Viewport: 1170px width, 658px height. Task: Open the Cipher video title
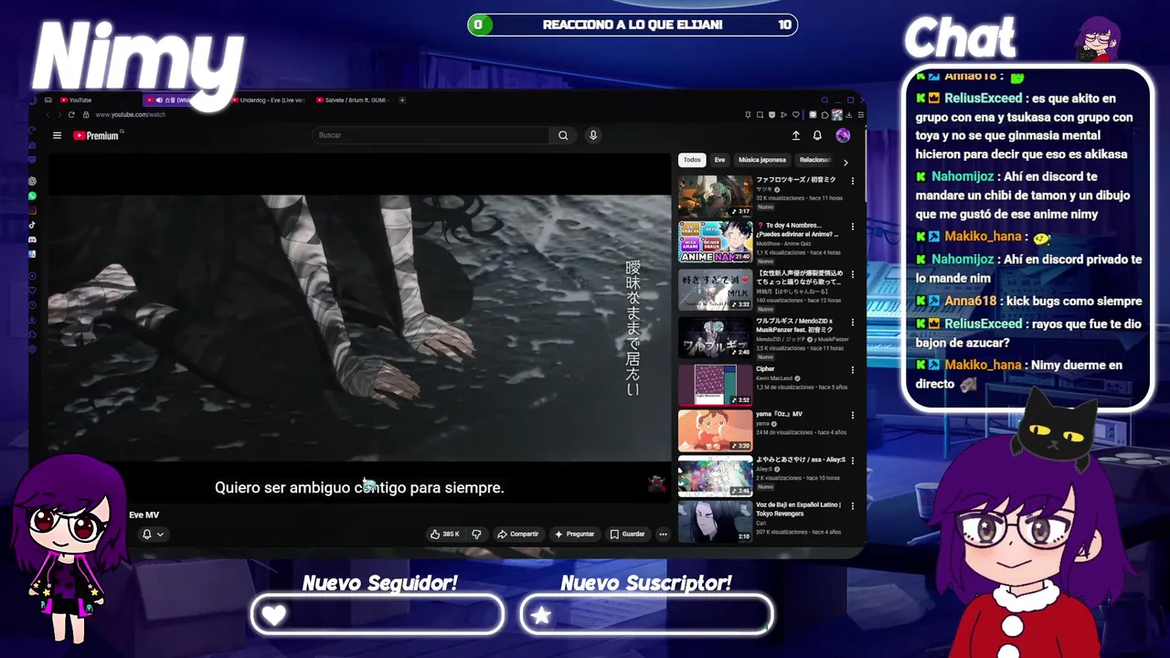click(x=765, y=369)
